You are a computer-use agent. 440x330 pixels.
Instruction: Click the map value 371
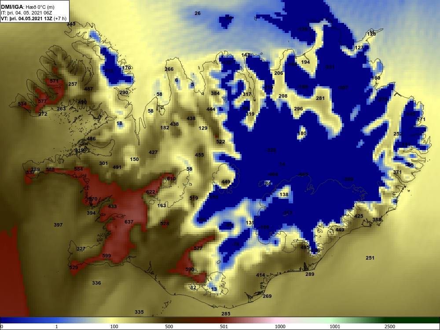397,172
